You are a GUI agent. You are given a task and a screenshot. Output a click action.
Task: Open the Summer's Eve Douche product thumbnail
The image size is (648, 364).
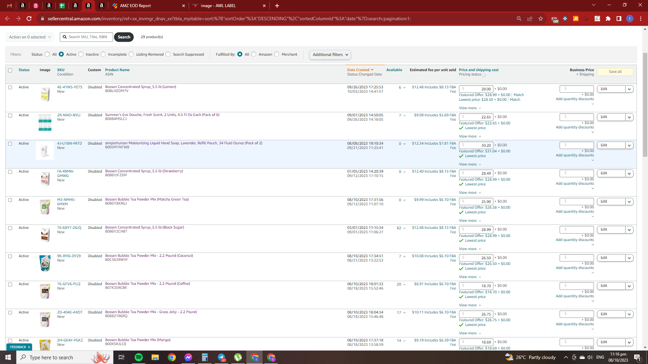pos(45,122)
